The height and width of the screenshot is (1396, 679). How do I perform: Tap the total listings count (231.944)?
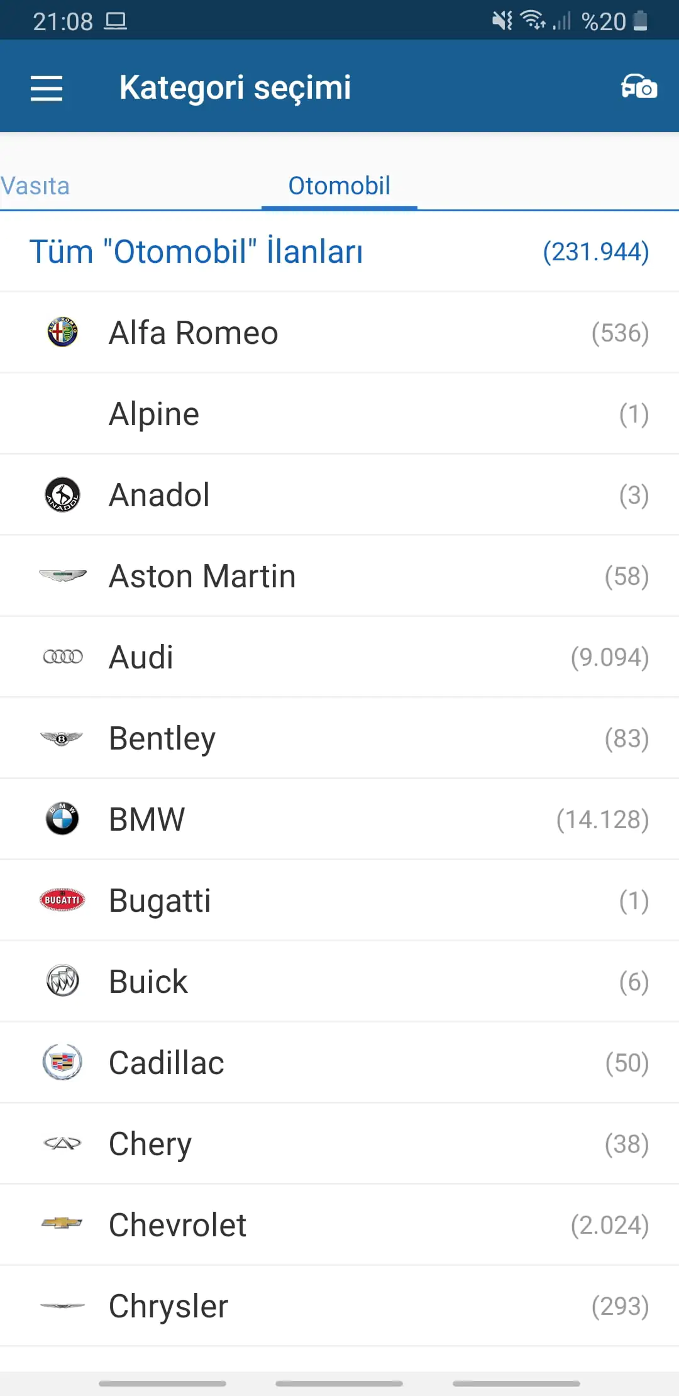pyautogui.click(x=595, y=252)
